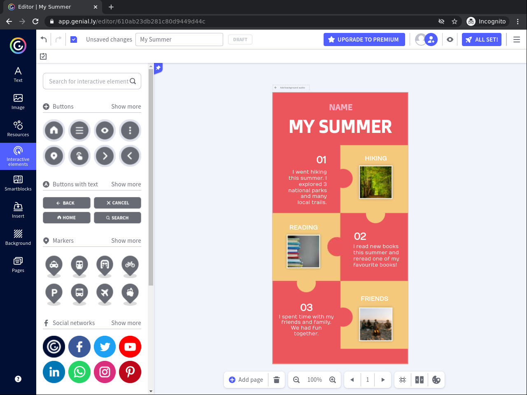The image size is (527, 395).
Task: Insert the Pinterest social icon
Action: 130,372
